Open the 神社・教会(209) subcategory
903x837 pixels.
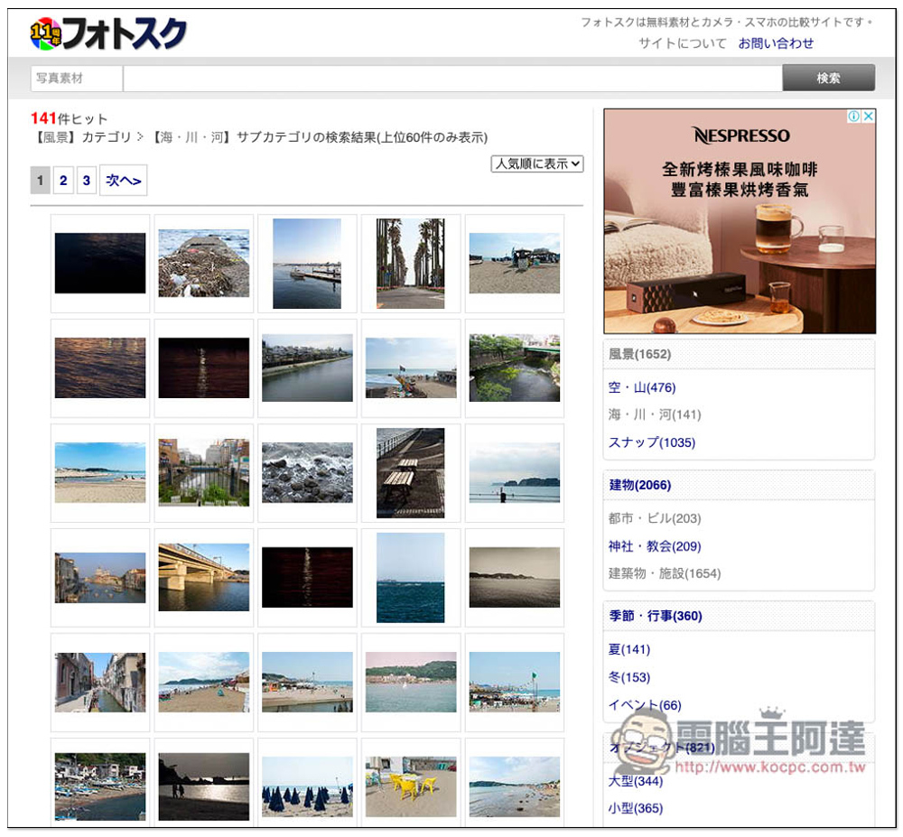(x=654, y=546)
